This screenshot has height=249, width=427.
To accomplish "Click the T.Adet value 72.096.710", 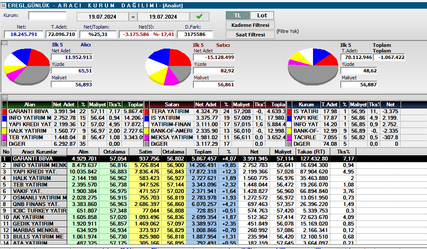I will click(x=61, y=34).
